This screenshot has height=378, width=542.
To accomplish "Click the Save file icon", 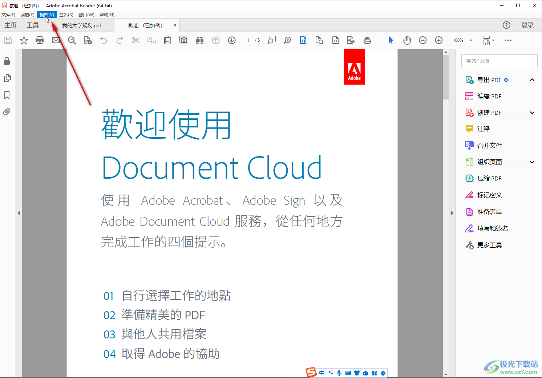I will tap(8, 40).
